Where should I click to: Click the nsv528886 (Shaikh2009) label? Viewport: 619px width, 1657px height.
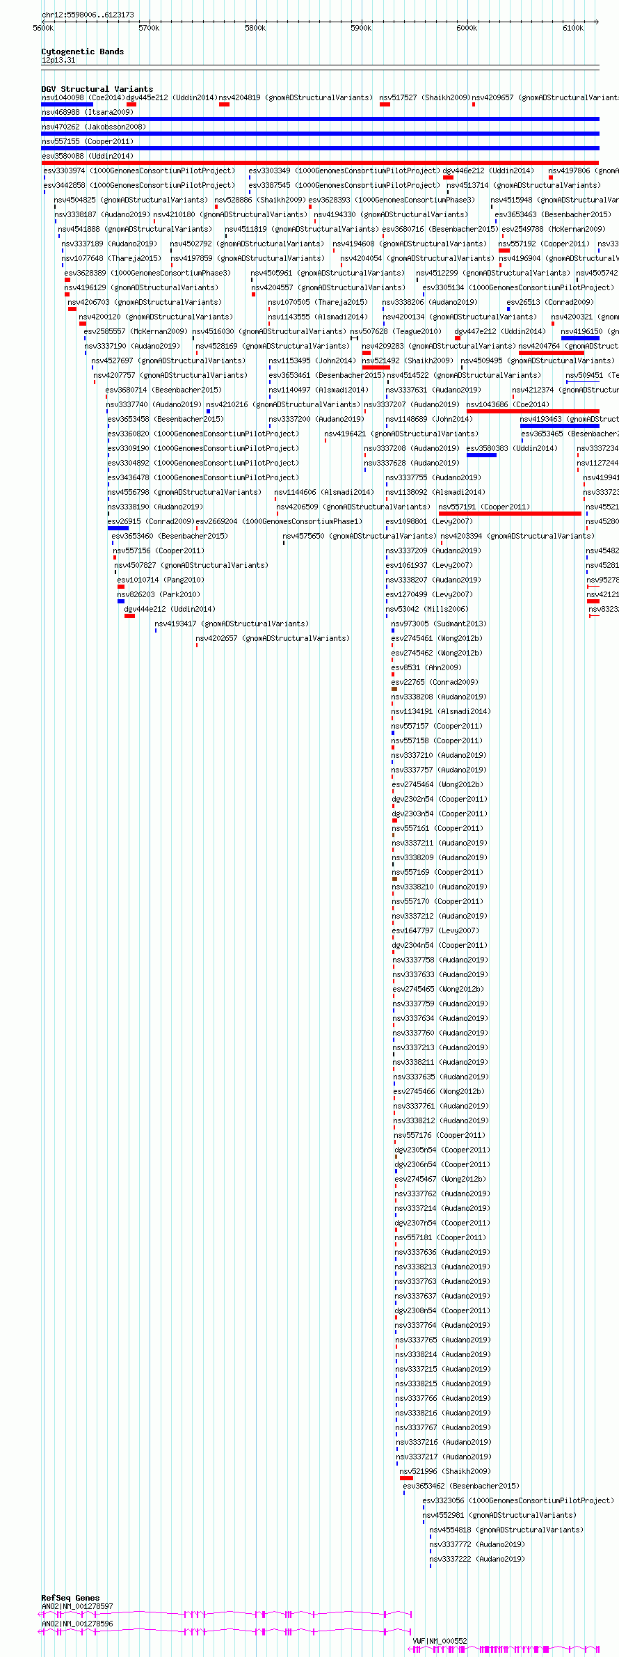tap(260, 200)
